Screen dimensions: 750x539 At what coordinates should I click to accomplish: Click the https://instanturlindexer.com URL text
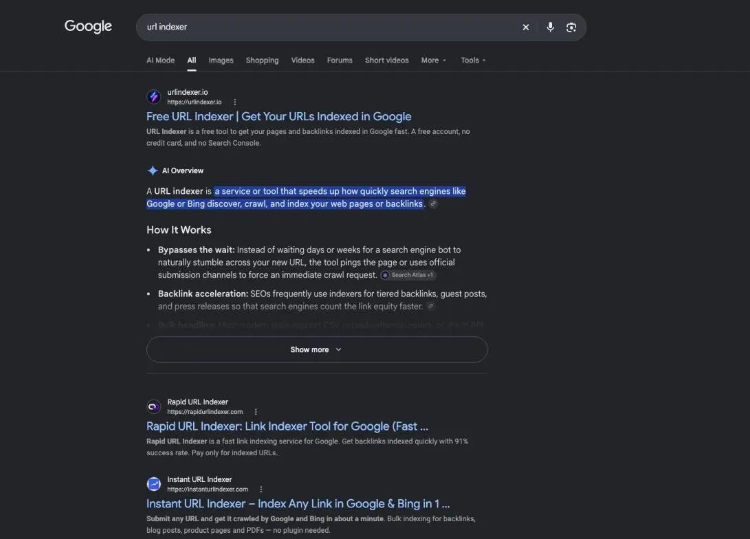(208, 489)
